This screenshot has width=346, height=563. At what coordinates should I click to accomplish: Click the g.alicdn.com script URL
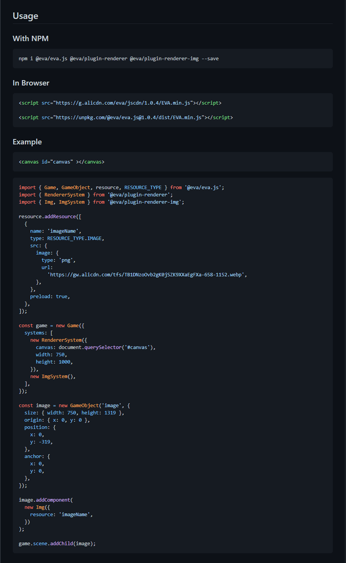click(123, 103)
